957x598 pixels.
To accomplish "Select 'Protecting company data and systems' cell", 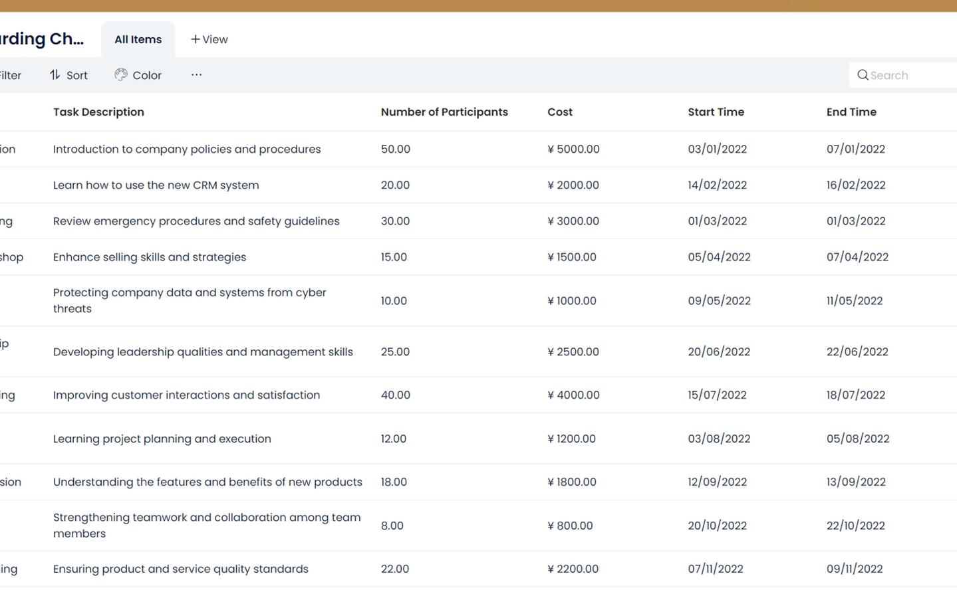I will coord(190,300).
